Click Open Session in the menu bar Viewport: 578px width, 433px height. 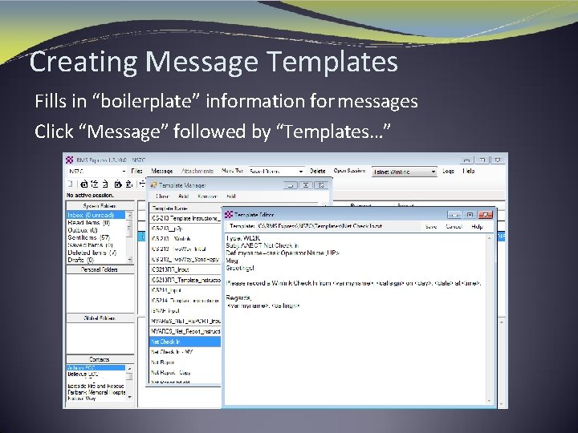349,171
